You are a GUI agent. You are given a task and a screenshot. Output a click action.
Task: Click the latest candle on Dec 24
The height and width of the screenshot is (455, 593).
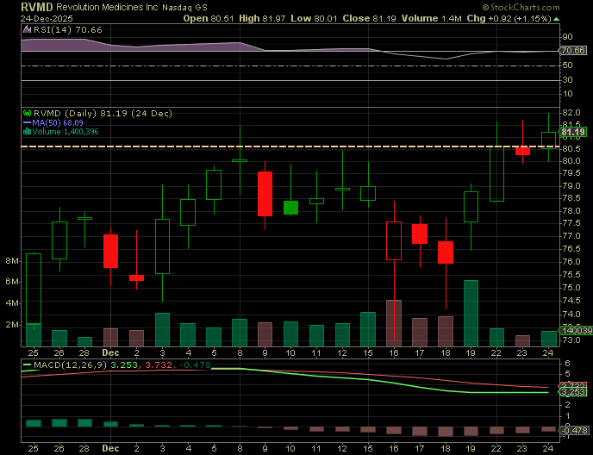point(548,140)
